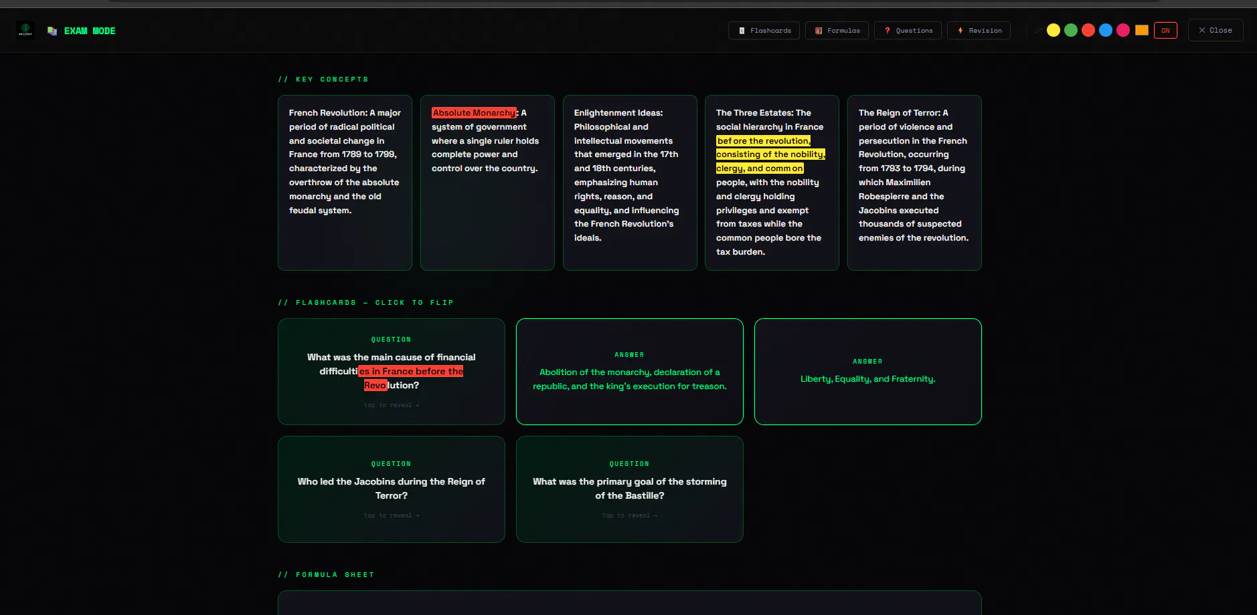The image size is (1257, 615).
Task: Toggle the highlighter ON switch
Action: click(1165, 30)
